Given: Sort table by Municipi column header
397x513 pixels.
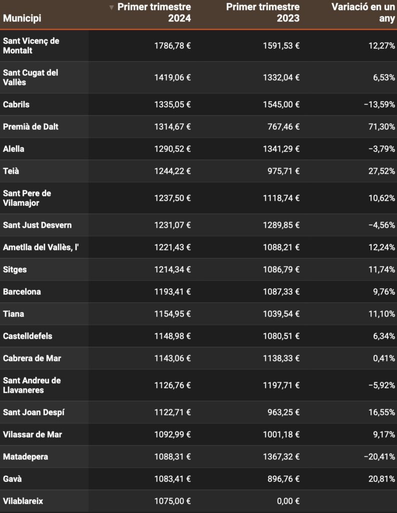Looking at the screenshot, I should [22, 19].
